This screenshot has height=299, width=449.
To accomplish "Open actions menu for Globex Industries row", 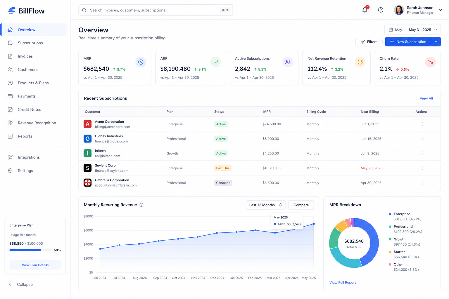I will pos(422,139).
